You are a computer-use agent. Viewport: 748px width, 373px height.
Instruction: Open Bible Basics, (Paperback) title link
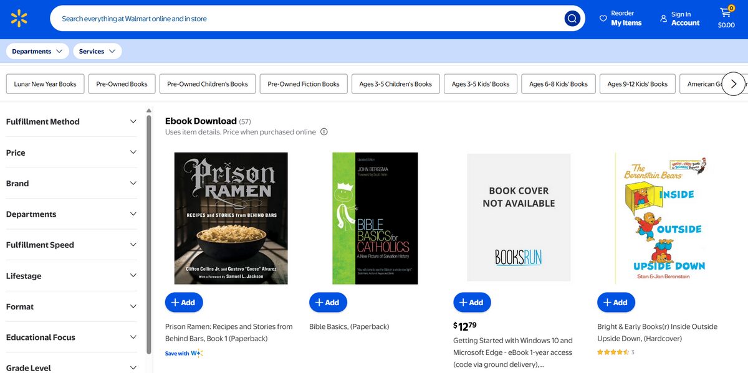coord(349,326)
